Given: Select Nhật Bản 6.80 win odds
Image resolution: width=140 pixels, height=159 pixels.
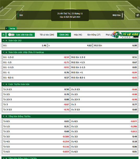Looking at the screenshot, I should 115,45.
